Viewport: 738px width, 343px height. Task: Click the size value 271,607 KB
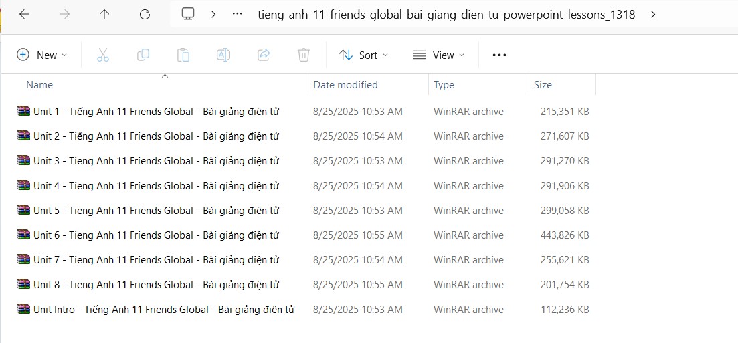(565, 136)
